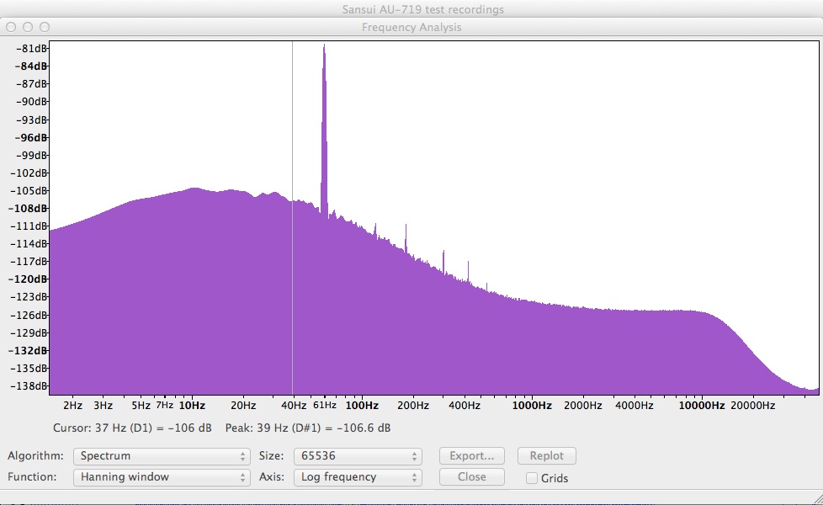The image size is (823, 505).
Task: Open the Size dropdown showing 65536
Action: point(358,455)
